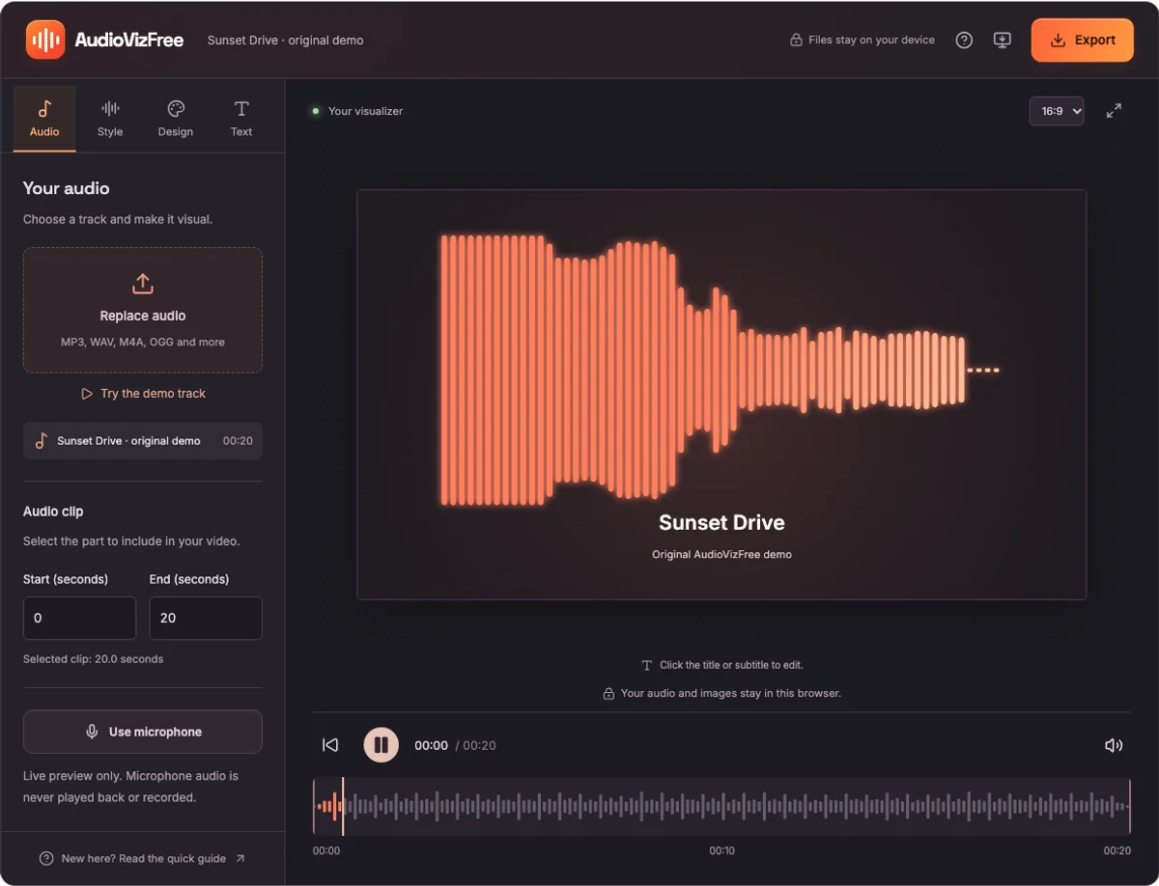Click the lock icon near Files stay on device

tap(796, 41)
